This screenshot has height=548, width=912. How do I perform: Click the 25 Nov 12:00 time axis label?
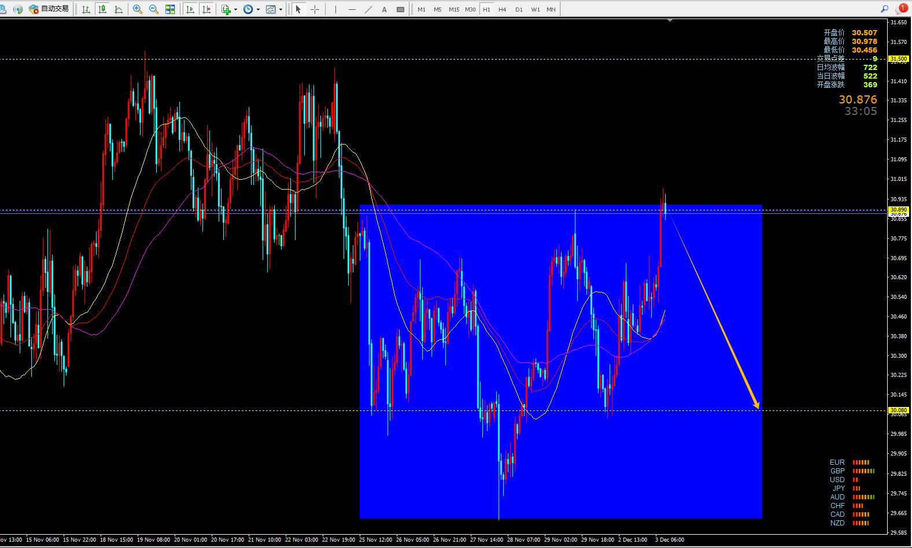[375, 540]
